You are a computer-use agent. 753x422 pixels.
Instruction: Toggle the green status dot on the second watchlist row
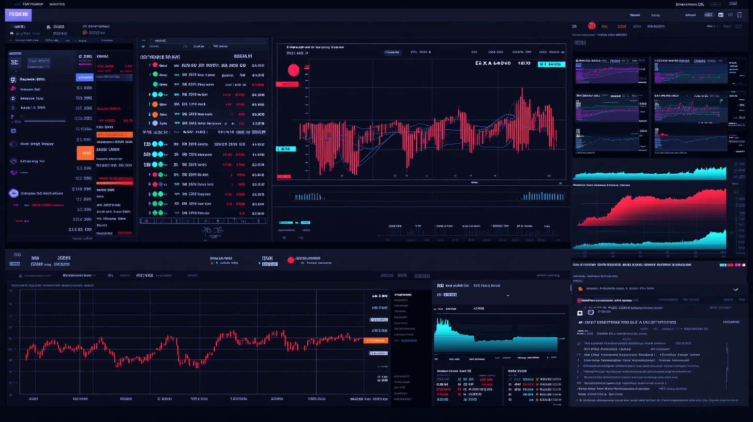155,74
